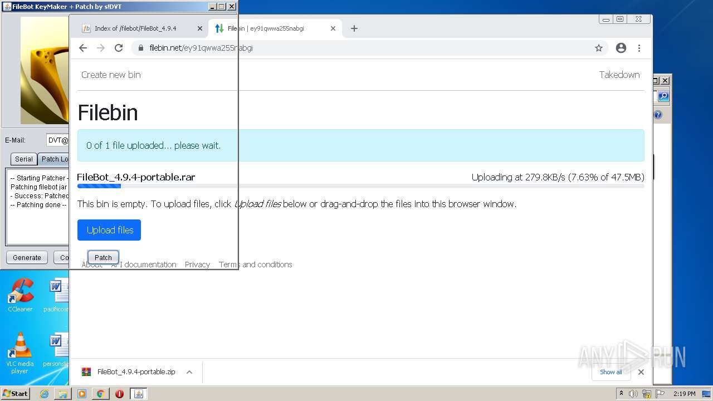Viewport: 713px width, 401px height.
Task: Open the Chrome profile avatar icon
Action: click(x=621, y=48)
